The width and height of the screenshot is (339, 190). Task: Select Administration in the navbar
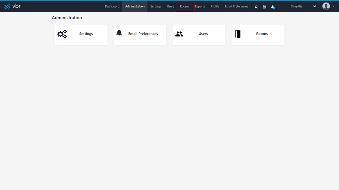[x=135, y=7]
